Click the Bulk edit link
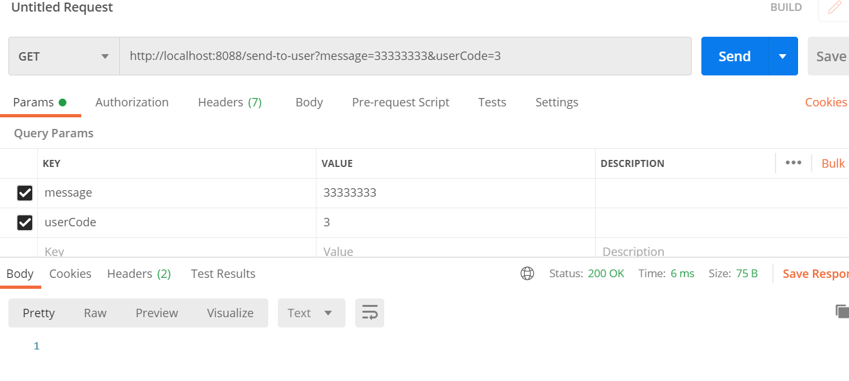Image resolution: width=849 pixels, height=381 pixels. [833, 163]
